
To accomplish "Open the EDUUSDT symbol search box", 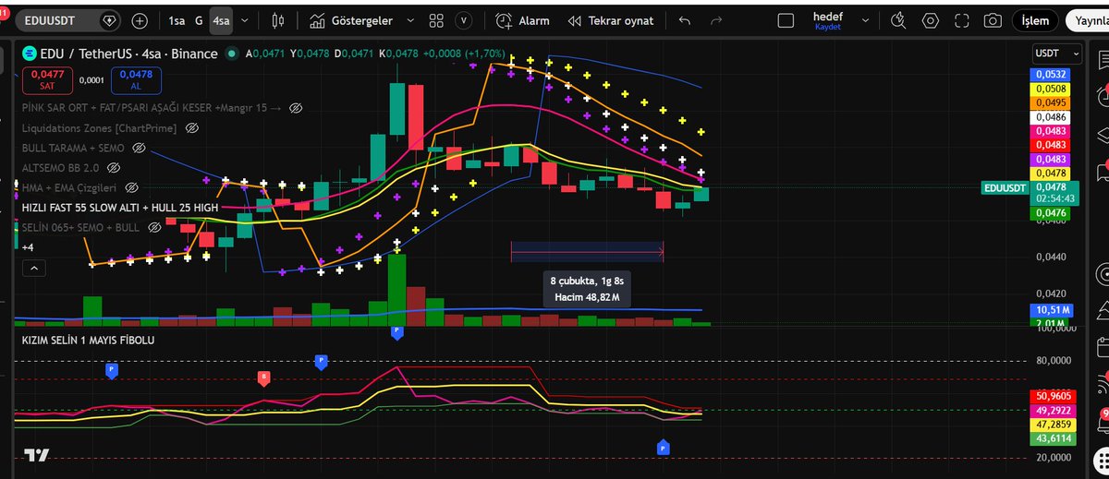I will coord(67,19).
